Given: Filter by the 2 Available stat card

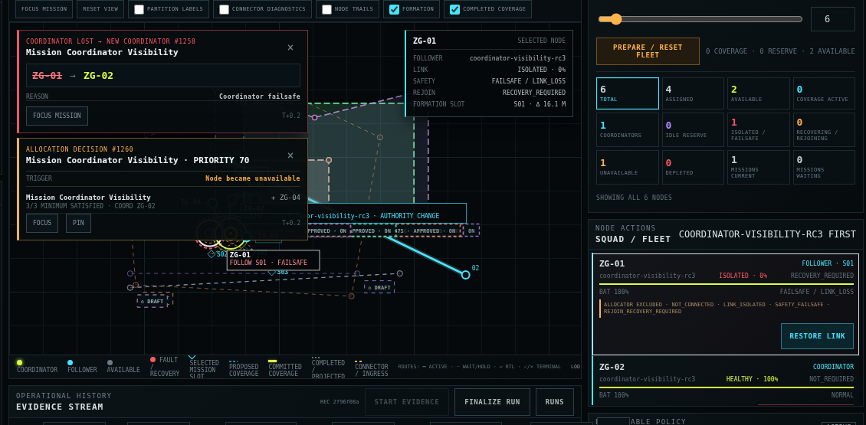Looking at the screenshot, I should pyautogui.click(x=758, y=94).
